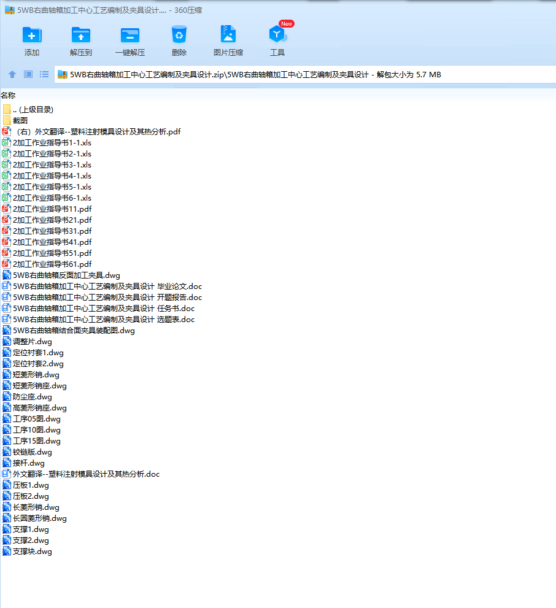Select the 毕业论文.doc file

(102, 287)
